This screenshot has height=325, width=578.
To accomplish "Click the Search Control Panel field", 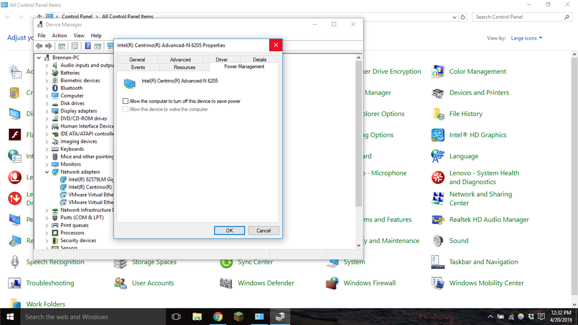I will point(522,17).
